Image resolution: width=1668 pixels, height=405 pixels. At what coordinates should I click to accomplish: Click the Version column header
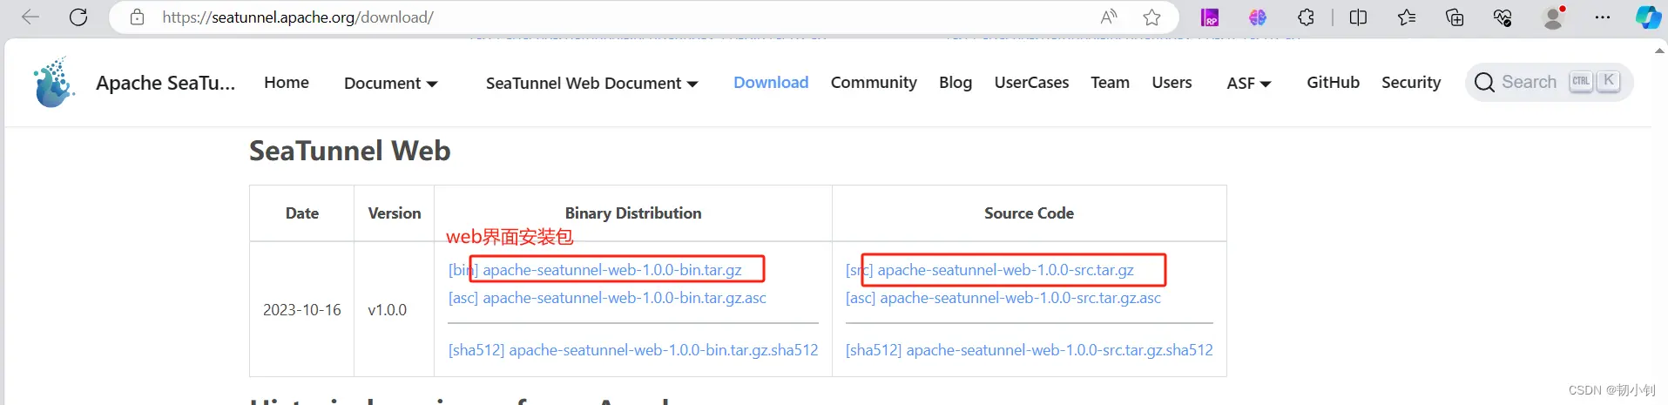395,213
